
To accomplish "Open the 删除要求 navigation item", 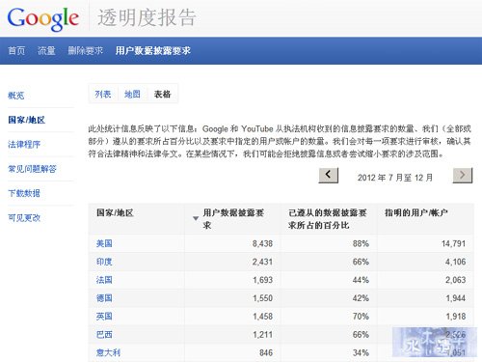I will tap(86, 50).
